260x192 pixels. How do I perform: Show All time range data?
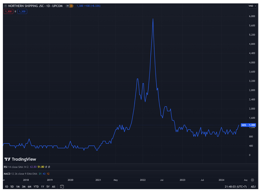tap(53, 187)
